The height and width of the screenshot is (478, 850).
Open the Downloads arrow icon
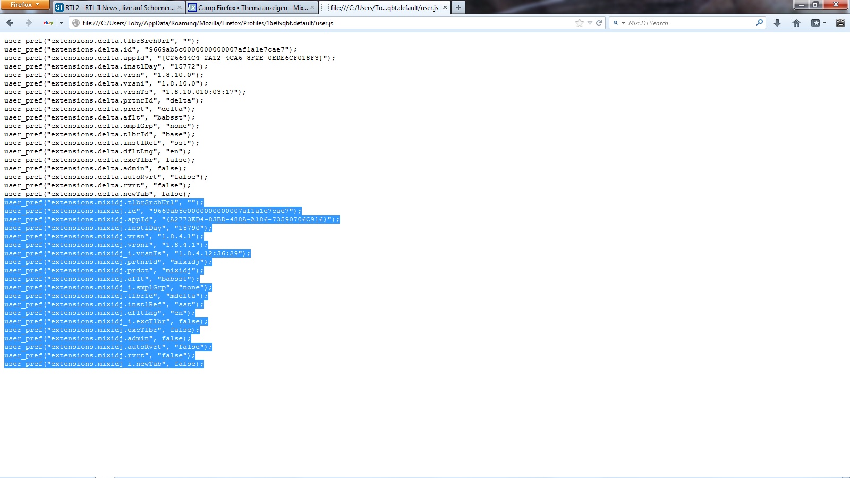(x=777, y=23)
